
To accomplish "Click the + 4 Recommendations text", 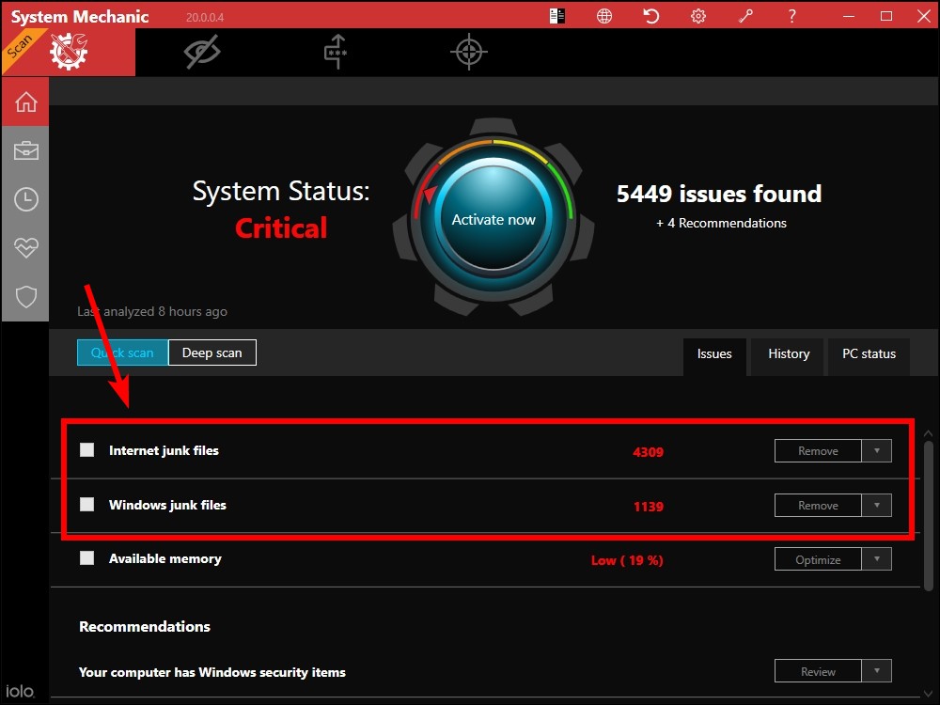I will pyautogui.click(x=721, y=223).
